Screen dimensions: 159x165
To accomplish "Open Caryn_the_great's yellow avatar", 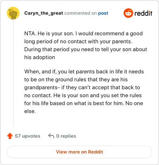I will pyautogui.click(x=13, y=13).
